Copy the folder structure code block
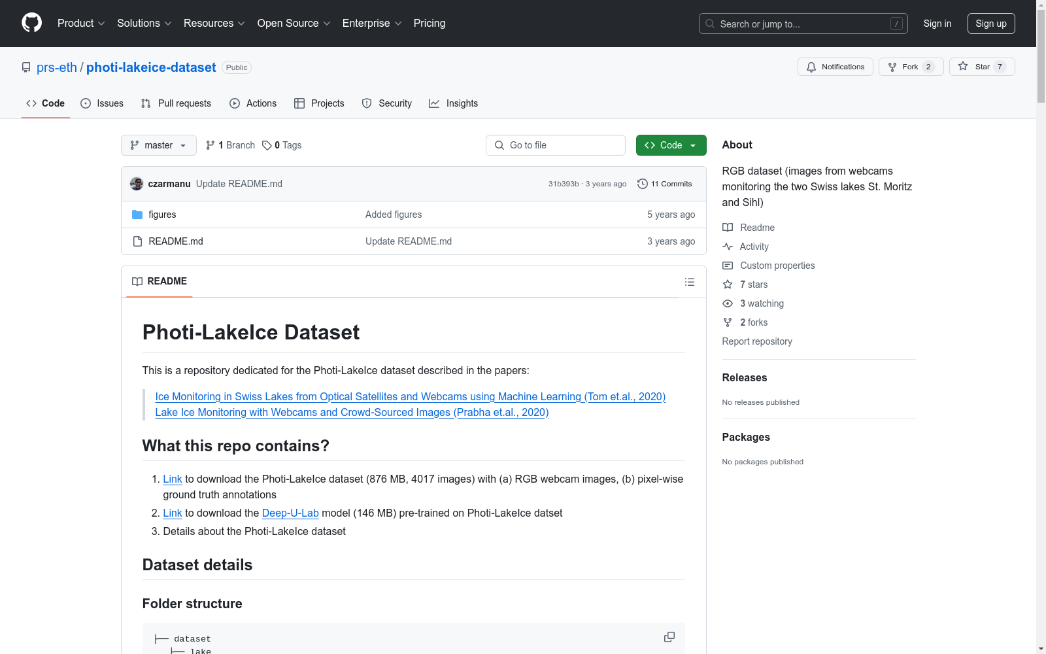1046x654 pixels. pyautogui.click(x=669, y=637)
